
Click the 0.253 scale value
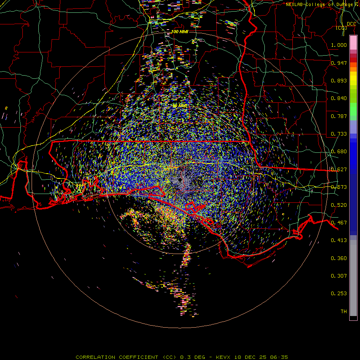pos(339,294)
